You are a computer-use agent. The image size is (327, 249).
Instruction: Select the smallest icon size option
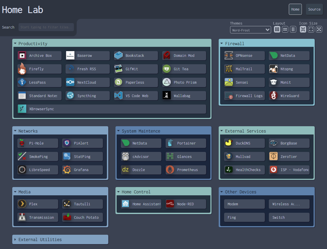click(x=303, y=29)
